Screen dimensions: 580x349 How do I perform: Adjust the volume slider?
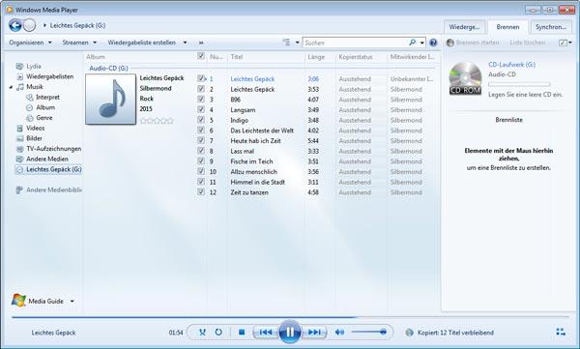(x=368, y=332)
